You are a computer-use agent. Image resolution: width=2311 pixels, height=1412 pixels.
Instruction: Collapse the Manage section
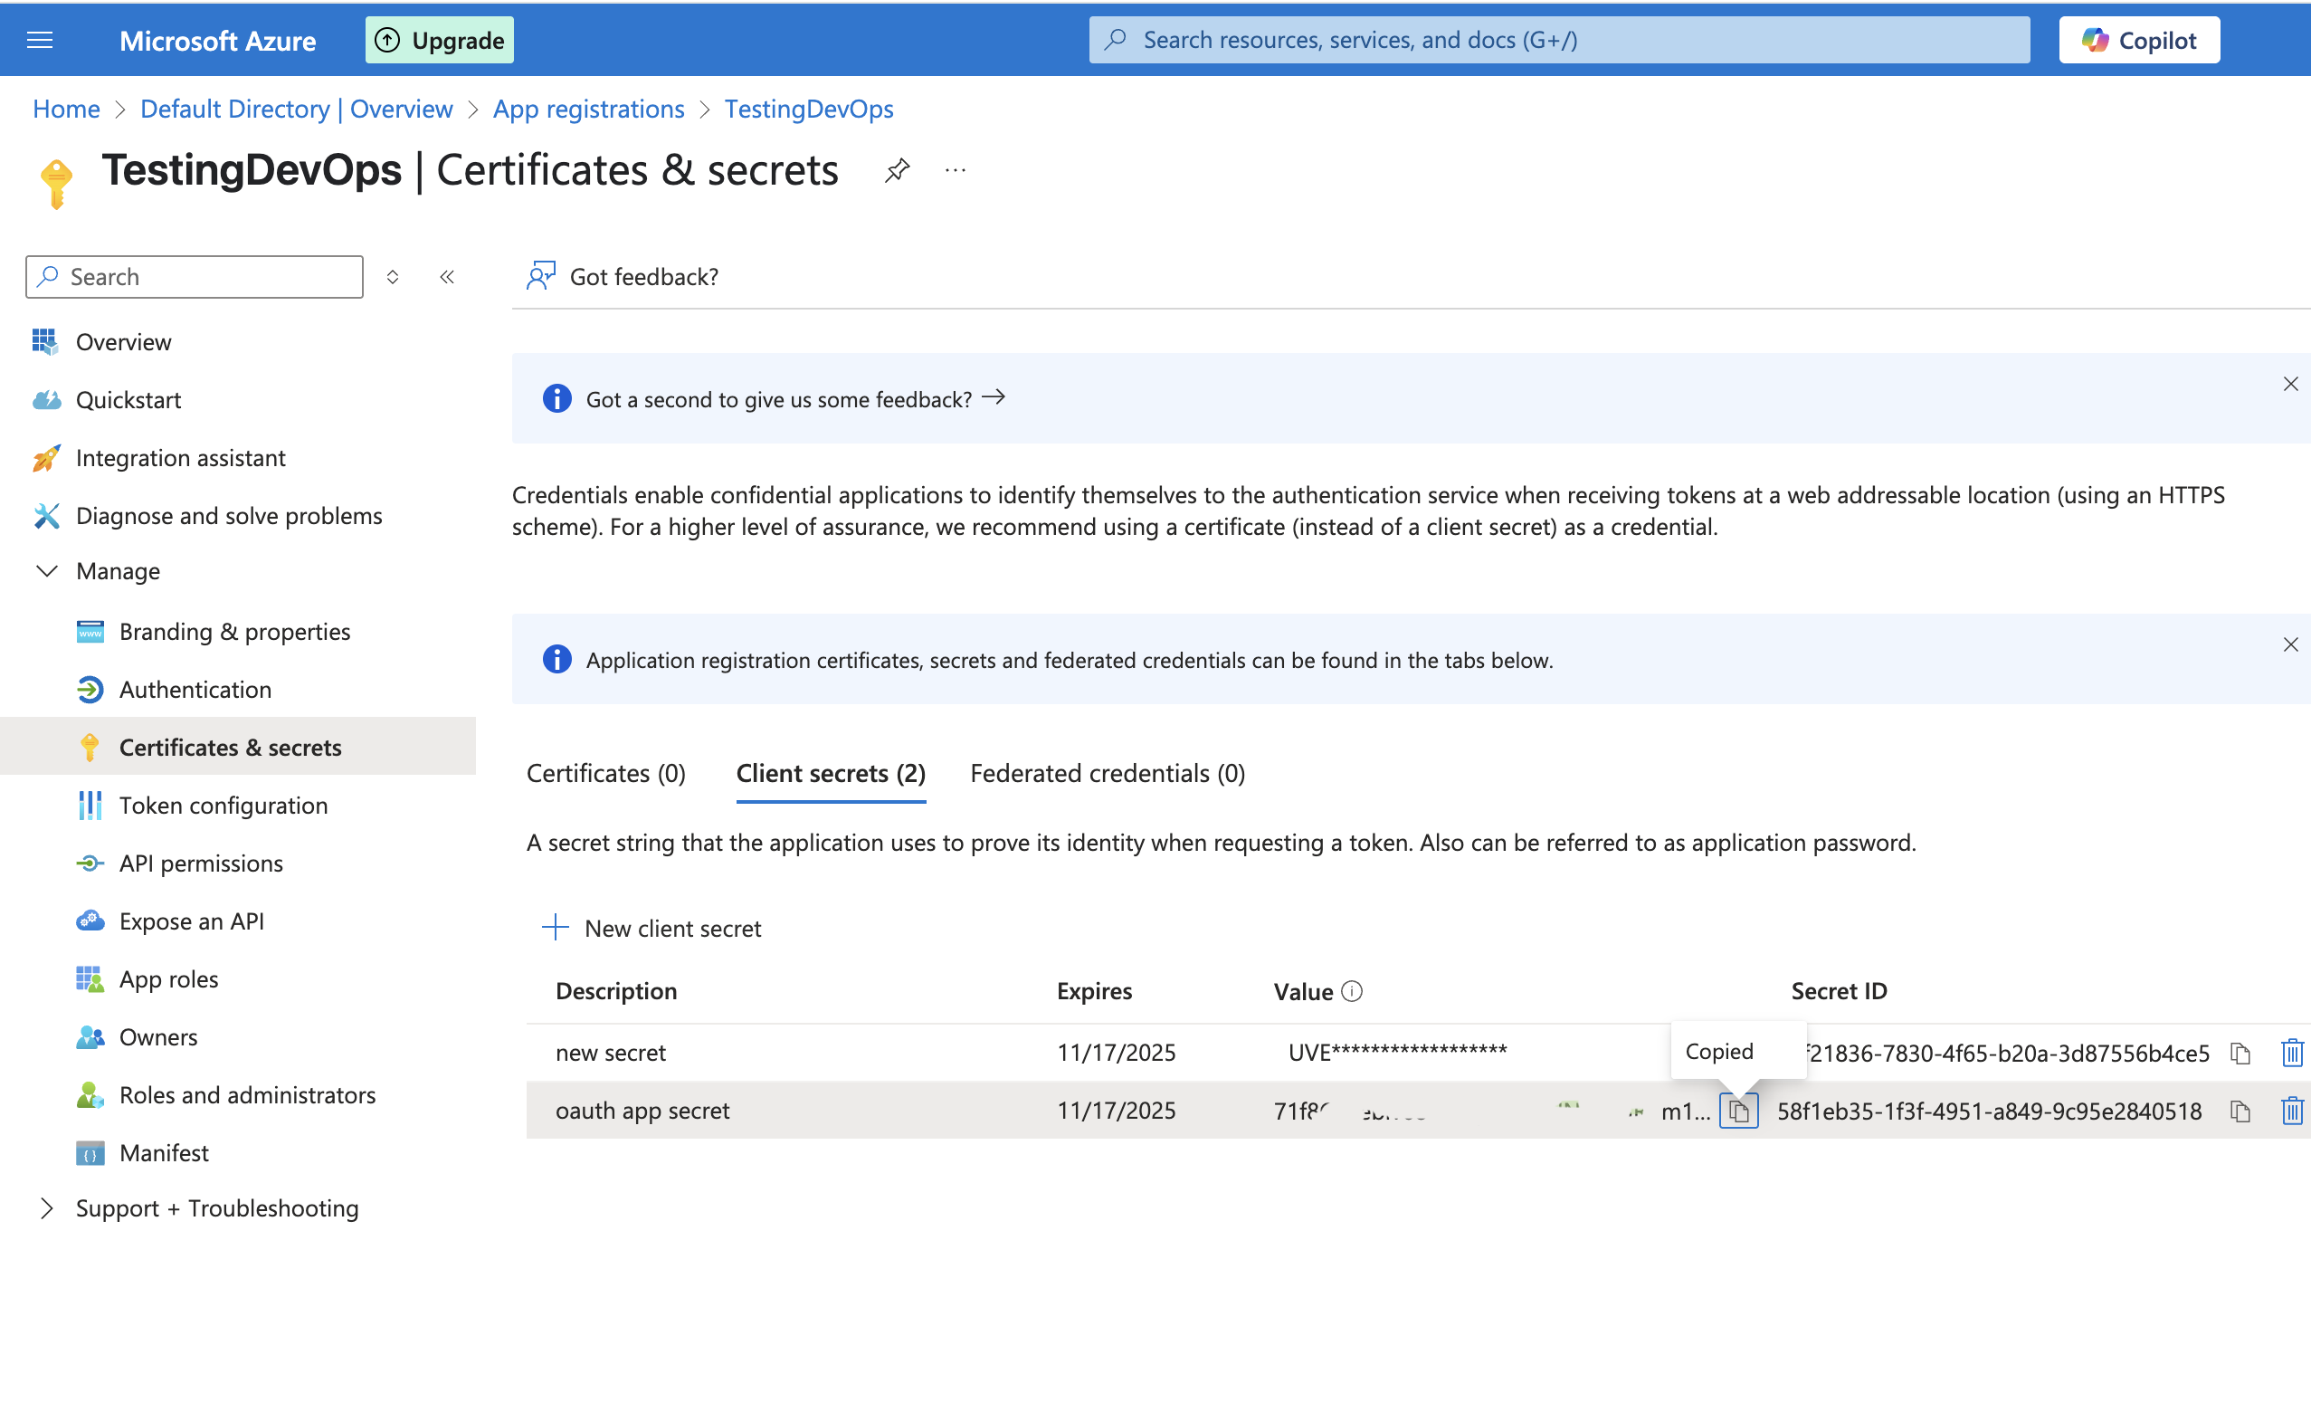tap(47, 571)
